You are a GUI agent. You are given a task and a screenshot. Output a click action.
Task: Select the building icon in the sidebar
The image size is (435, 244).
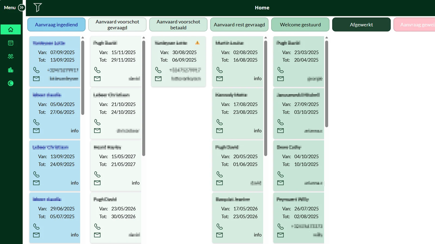point(11,70)
